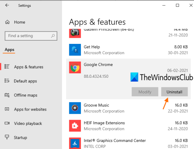Select Apps for websites
This screenshot has width=194, height=149.
[30, 109]
